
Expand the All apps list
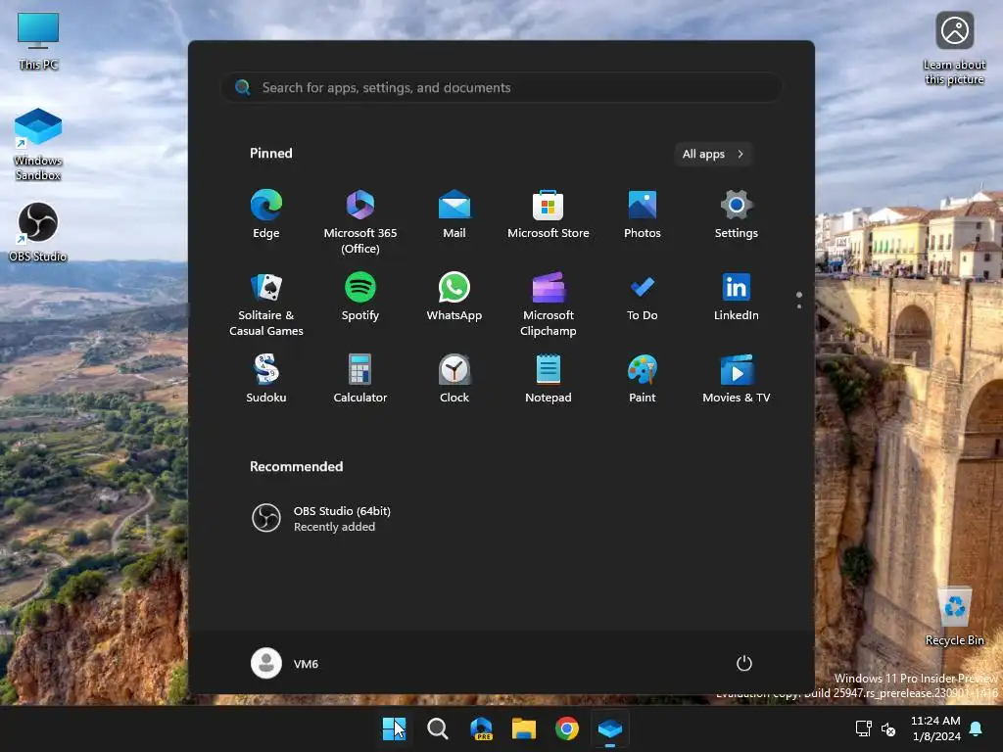click(713, 154)
